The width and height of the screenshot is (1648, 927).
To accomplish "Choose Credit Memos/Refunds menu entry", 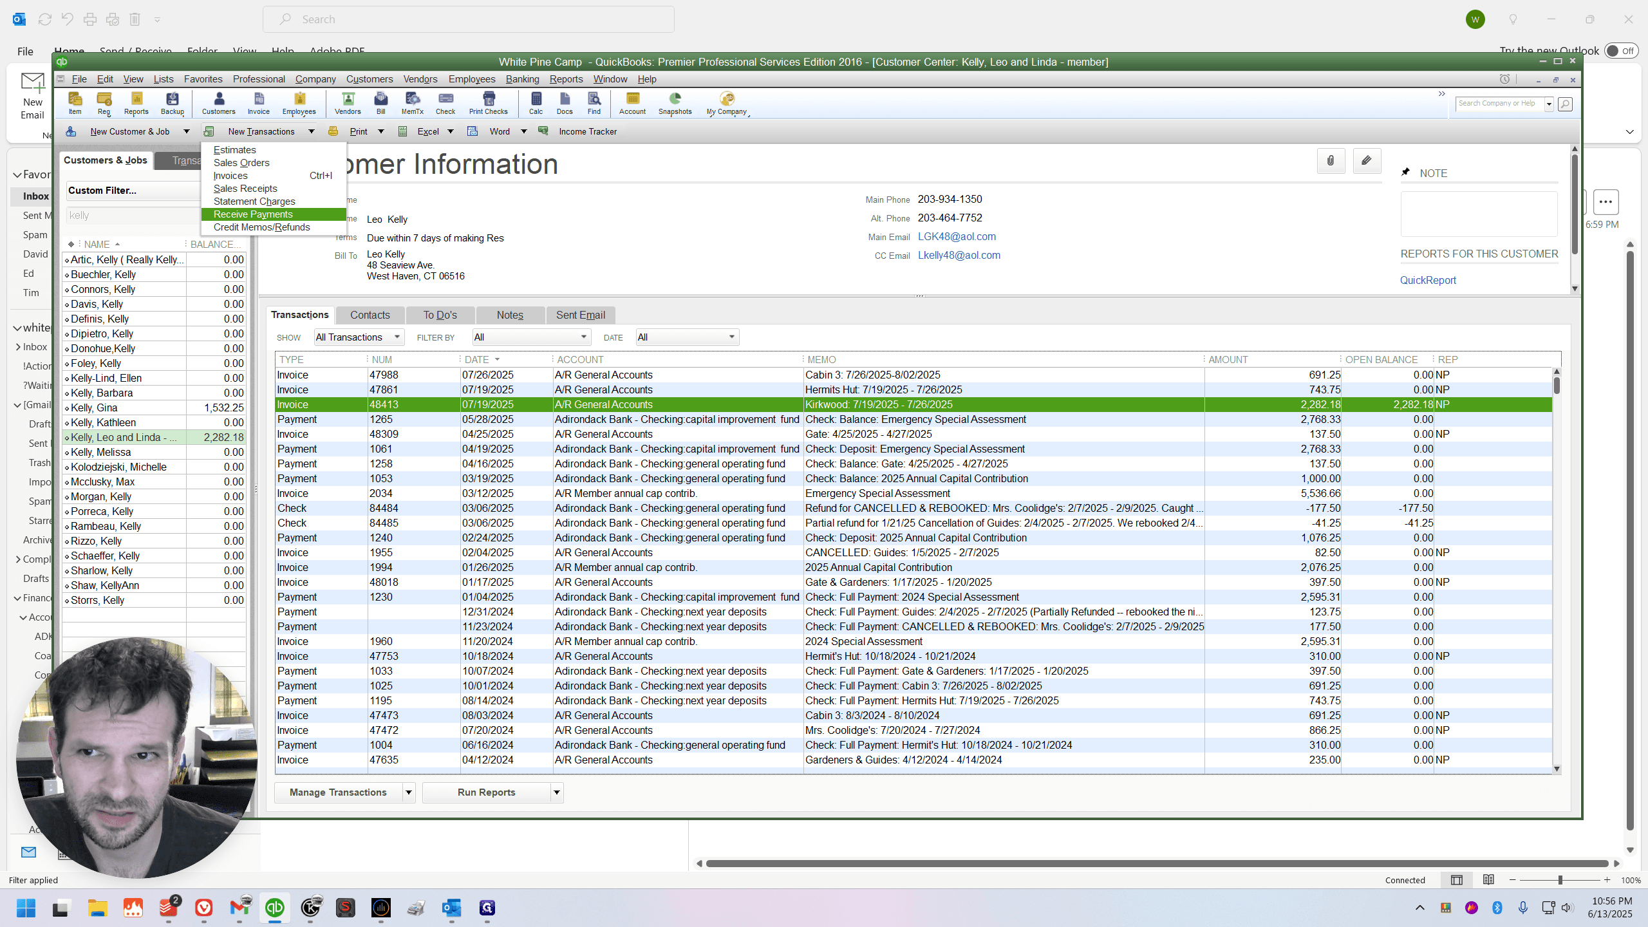I will tap(274, 227).
